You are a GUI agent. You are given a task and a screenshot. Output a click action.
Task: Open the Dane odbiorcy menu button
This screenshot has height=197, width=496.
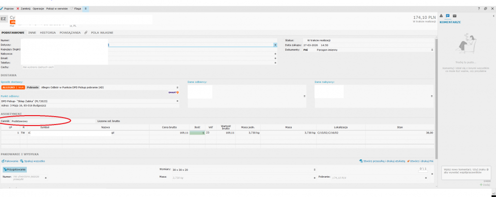coord(305,96)
